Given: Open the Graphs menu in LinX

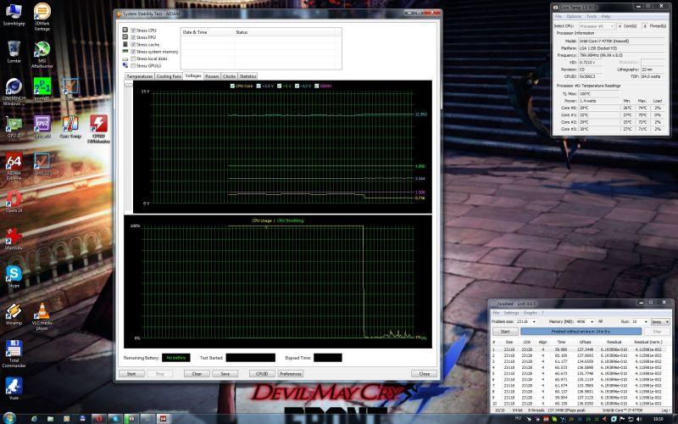Looking at the screenshot, I should (531, 313).
